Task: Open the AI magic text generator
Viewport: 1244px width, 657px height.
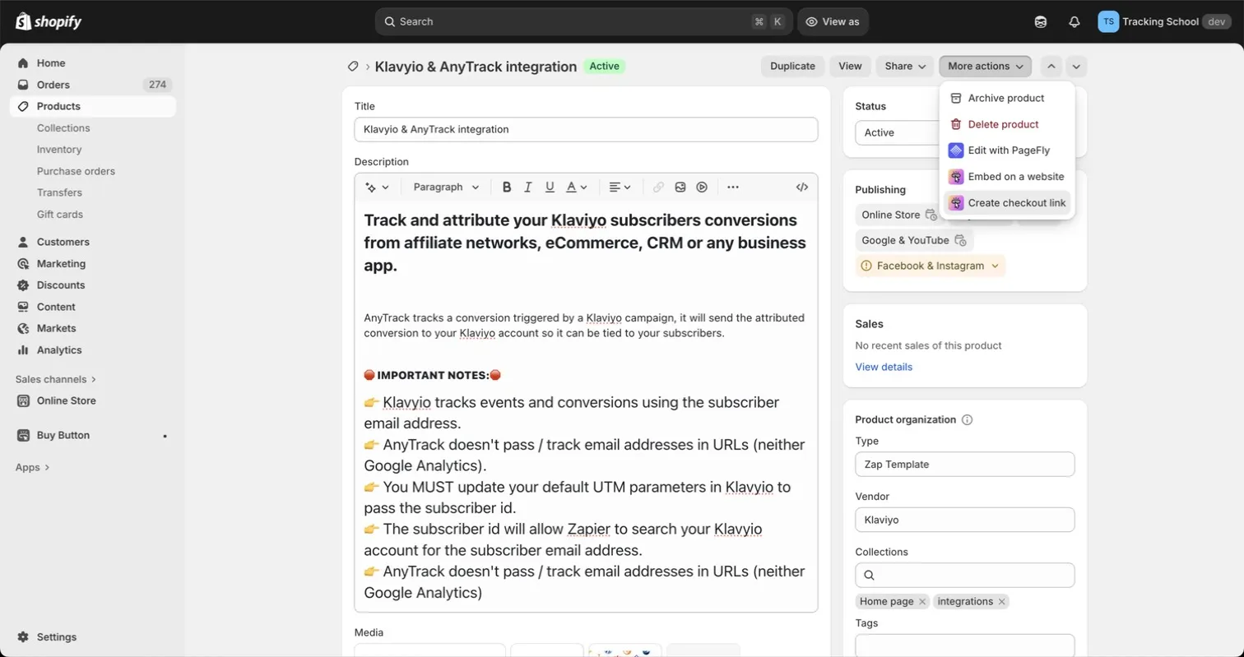Action: [378, 187]
